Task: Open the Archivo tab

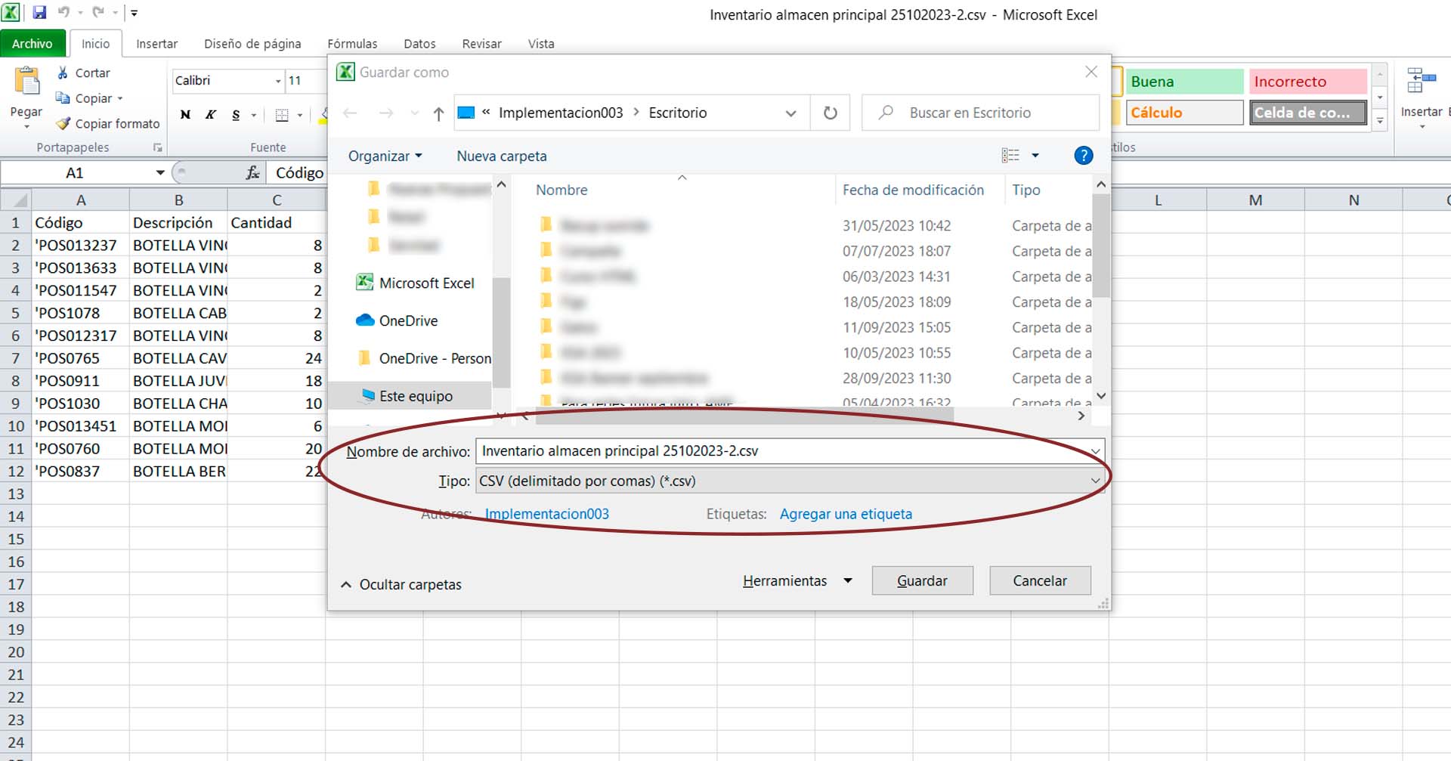Action: [32, 44]
